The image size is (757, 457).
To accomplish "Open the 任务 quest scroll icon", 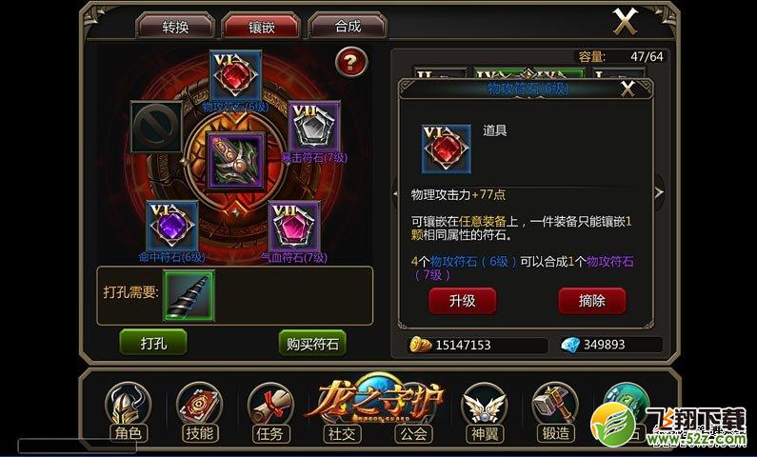I will point(270,412).
